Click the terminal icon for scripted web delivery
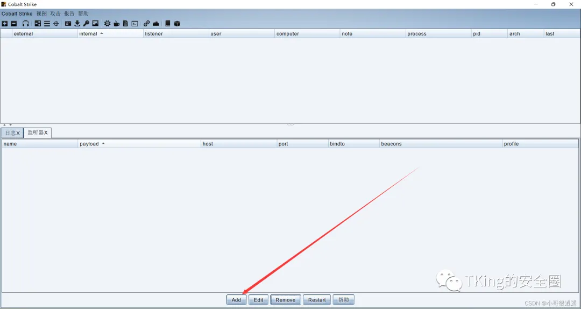 click(135, 23)
